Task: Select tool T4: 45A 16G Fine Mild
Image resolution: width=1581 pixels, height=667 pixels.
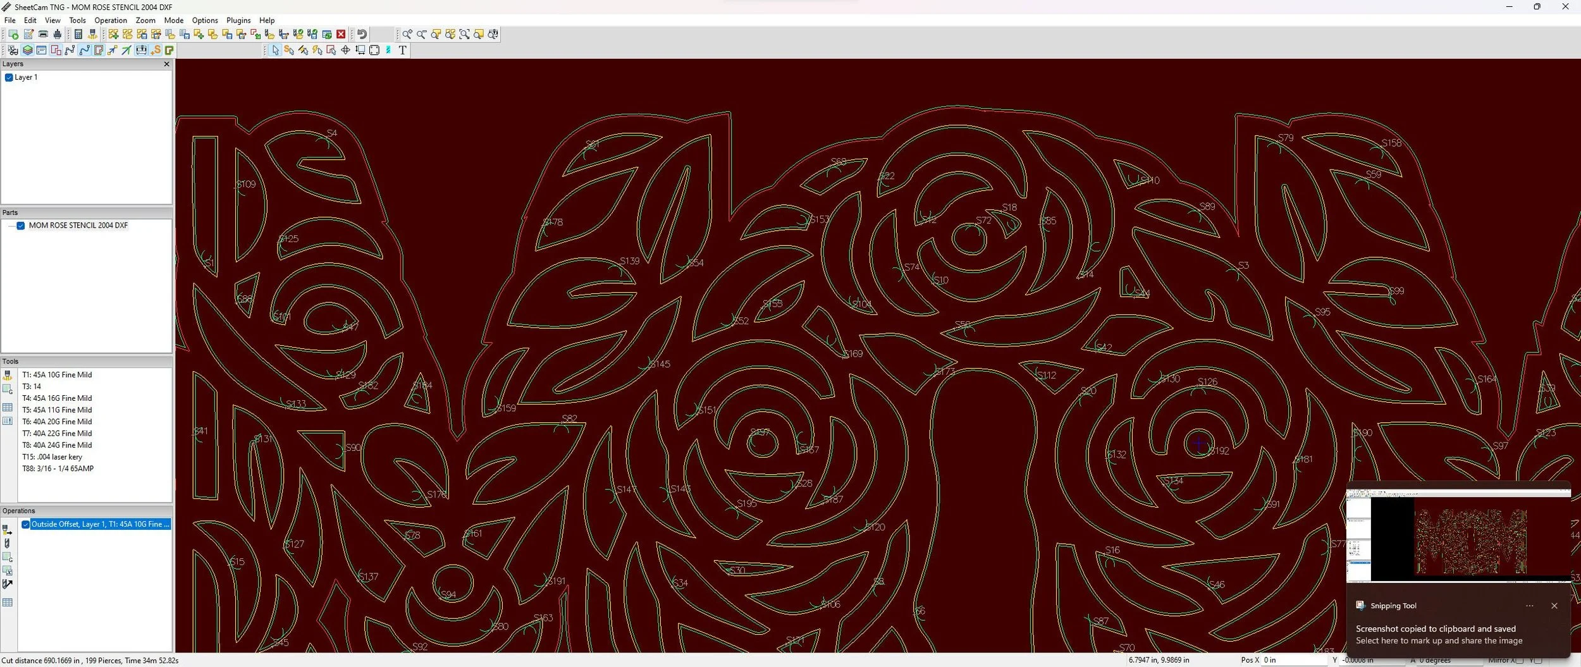Action: click(x=57, y=398)
